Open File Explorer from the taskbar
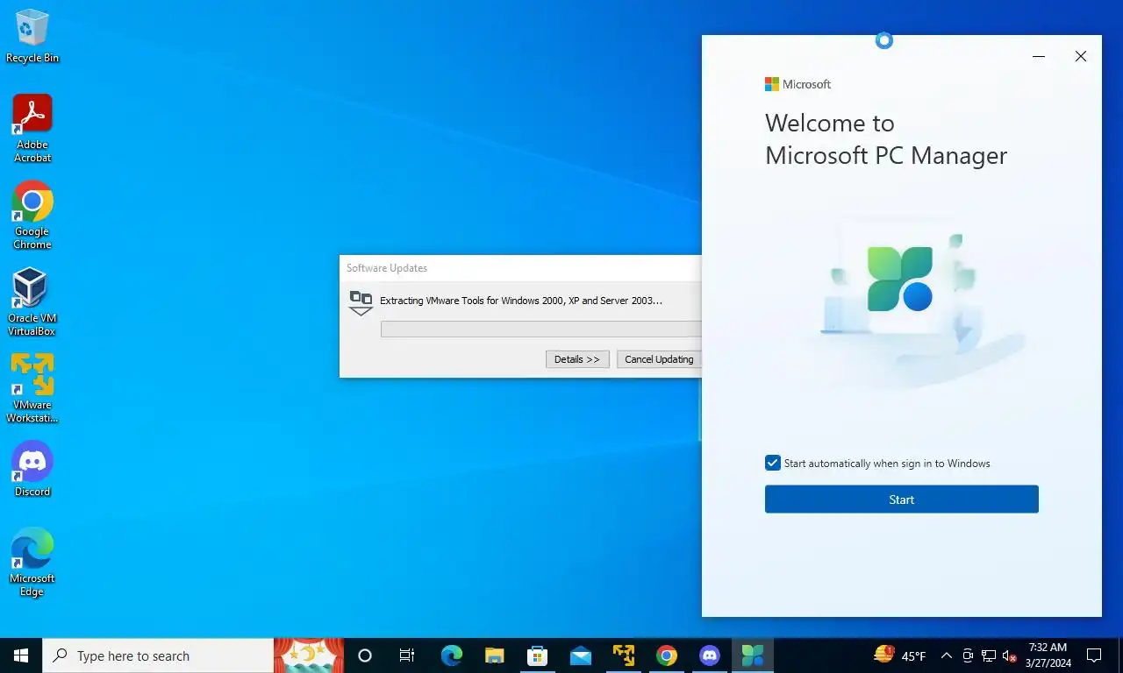 tap(494, 655)
